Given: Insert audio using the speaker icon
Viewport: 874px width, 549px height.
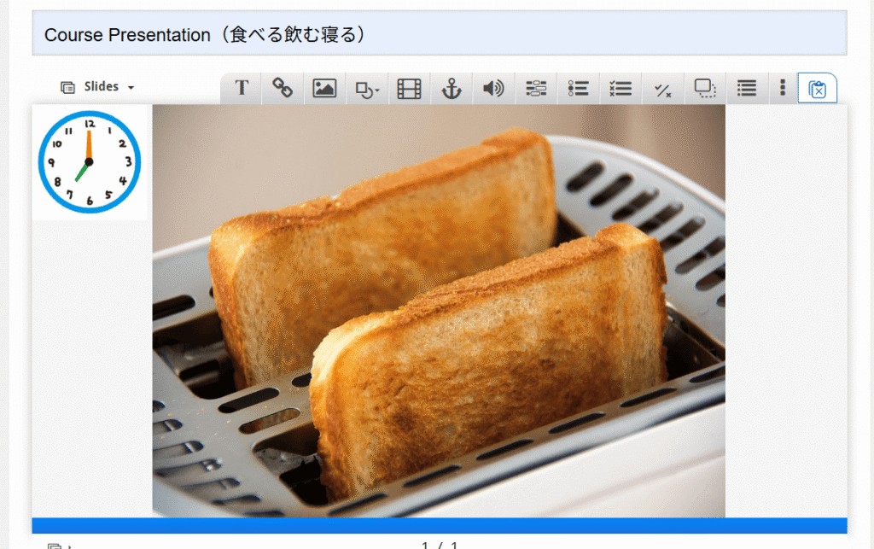Looking at the screenshot, I should tap(493, 88).
